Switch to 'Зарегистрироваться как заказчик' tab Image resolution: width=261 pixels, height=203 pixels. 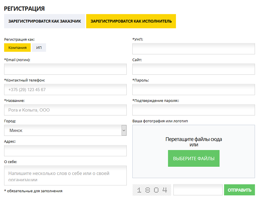coord(44,21)
